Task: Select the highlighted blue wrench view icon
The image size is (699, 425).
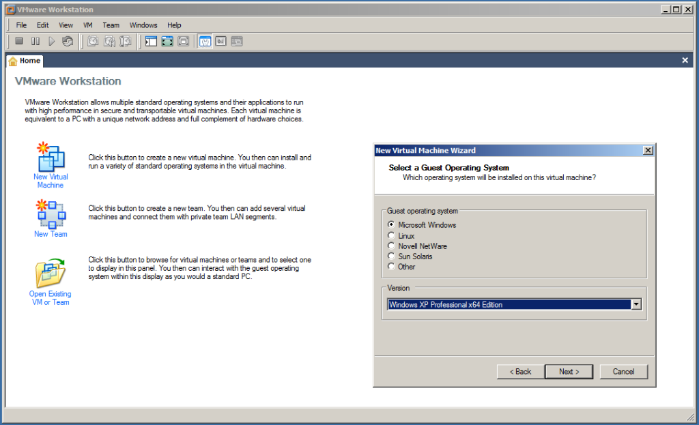Action: [205, 42]
